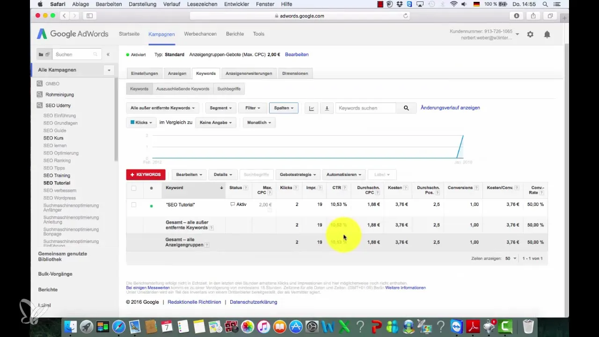The width and height of the screenshot is (599, 337).
Task: Open Safari downloads button
Action: click(x=517, y=15)
